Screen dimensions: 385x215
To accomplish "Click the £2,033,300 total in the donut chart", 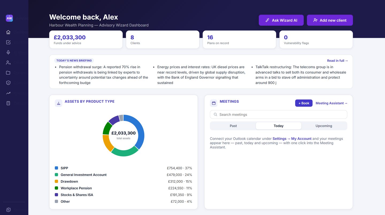I will click(x=124, y=133).
